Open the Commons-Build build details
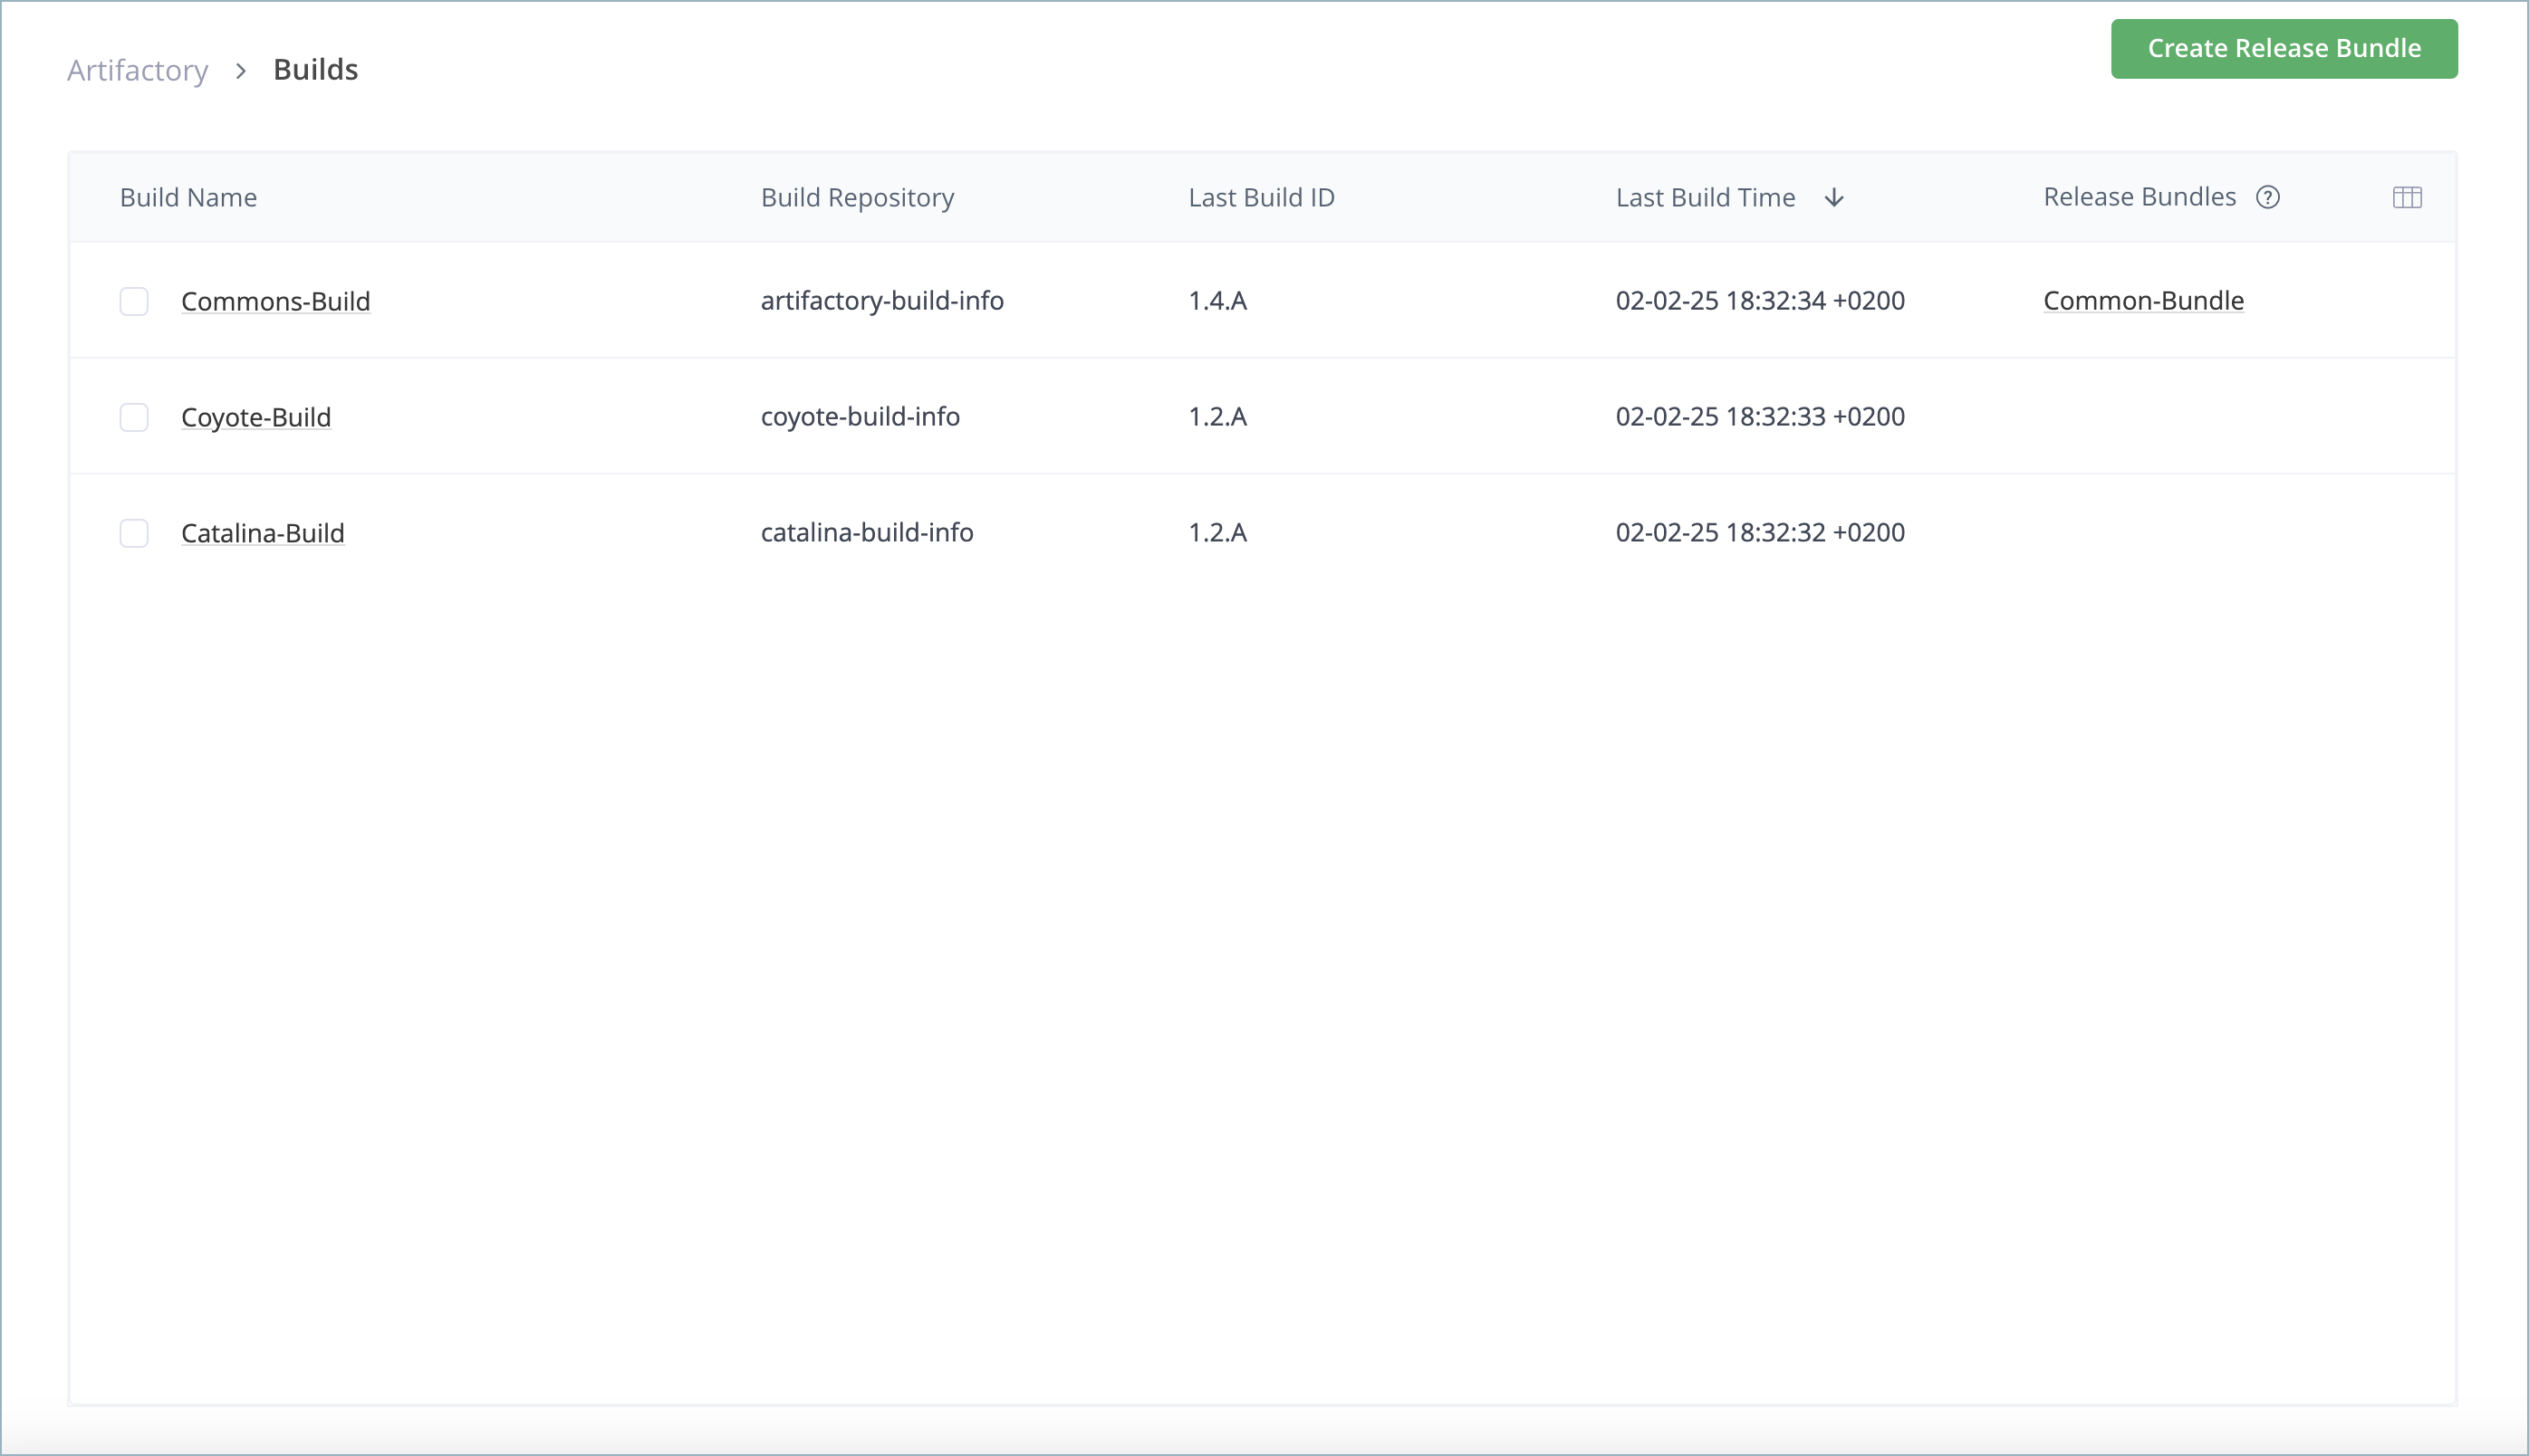This screenshot has width=2529, height=1456. pos(275,301)
